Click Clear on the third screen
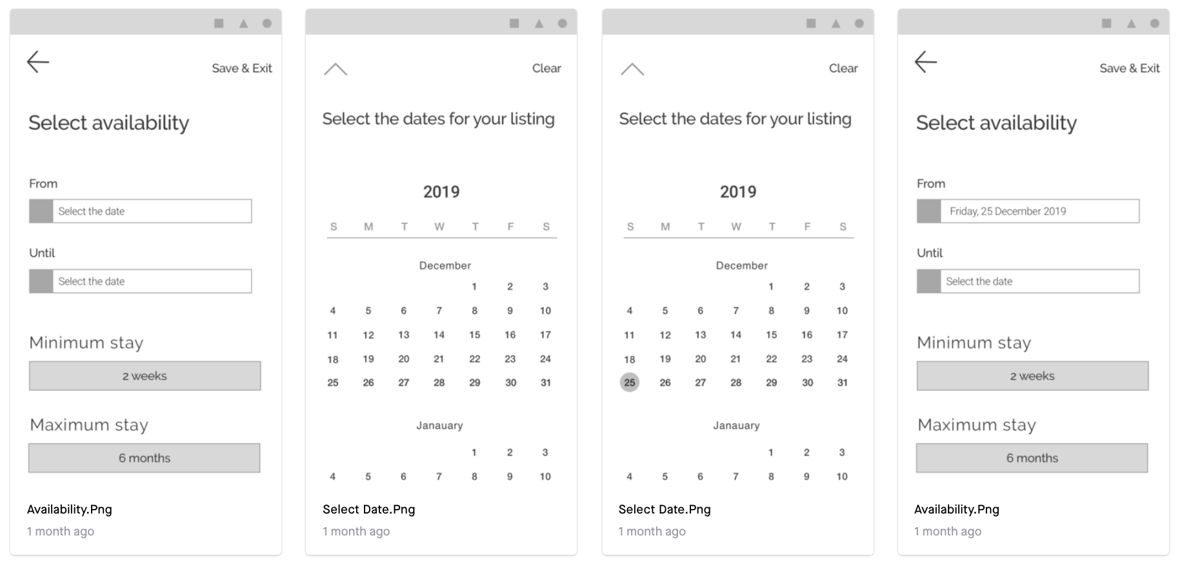Screen dimensions: 1182x569 (843, 68)
